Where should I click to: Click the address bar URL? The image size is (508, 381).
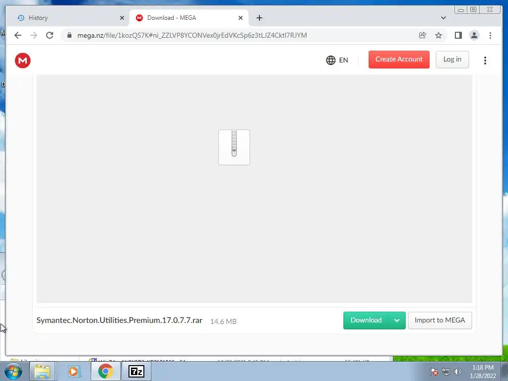[x=192, y=35]
